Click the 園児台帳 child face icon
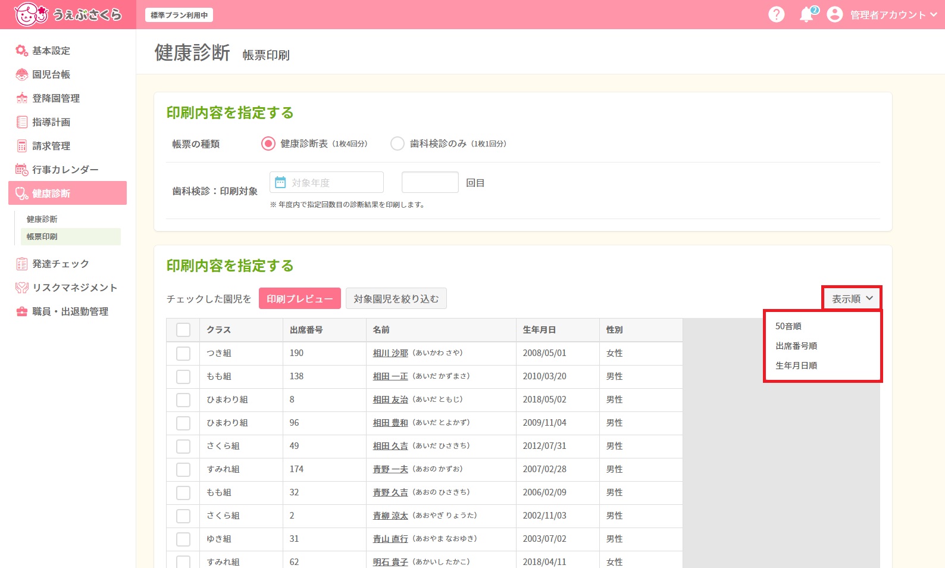The image size is (945, 568). [22, 74]
